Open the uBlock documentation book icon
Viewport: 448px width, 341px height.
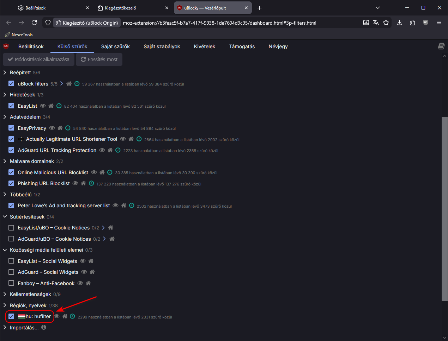click(441, 46)
